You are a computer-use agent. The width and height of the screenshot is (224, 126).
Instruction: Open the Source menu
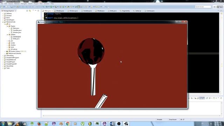[x=10, y=4]
